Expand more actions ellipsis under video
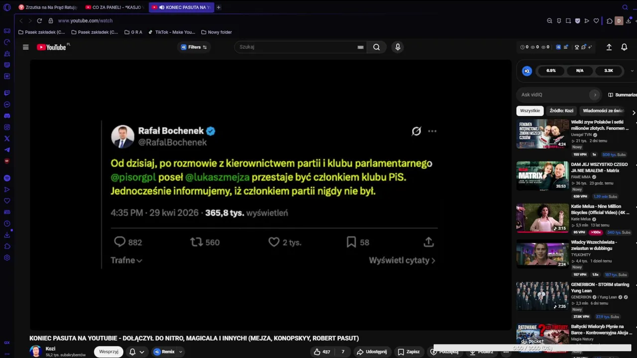 506,352
